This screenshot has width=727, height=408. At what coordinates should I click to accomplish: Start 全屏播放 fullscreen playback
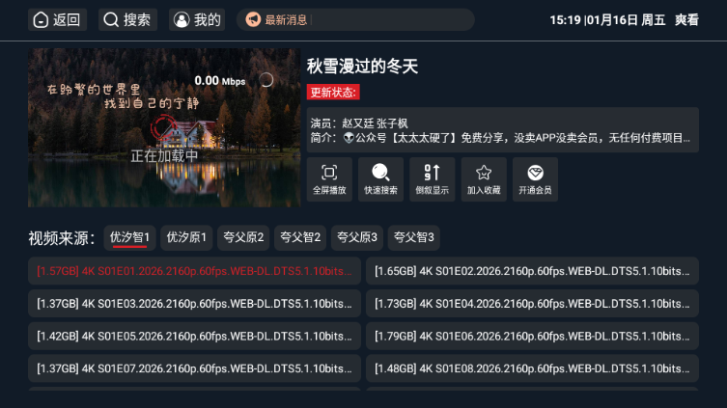329,179
